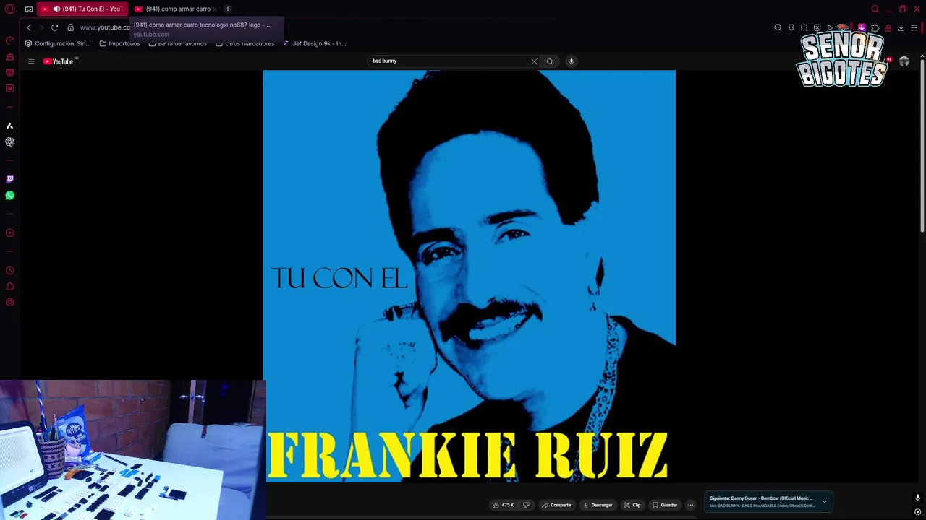The height and width of the screenshot is (520, 926).
Task: Clear the 'bad bunny' search text
Action: coord(534,61)
